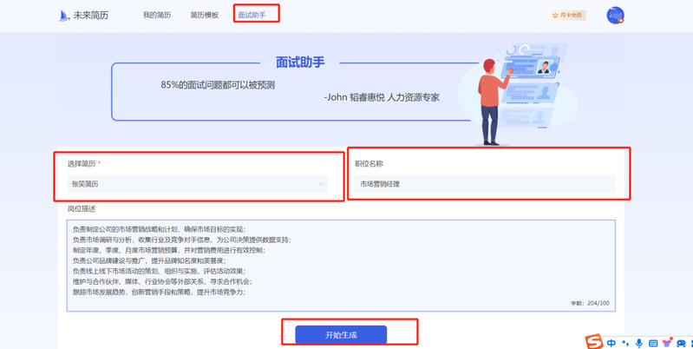The height and width of the screenshot is (349, 693).
Task: Click the crown icon on 月卡会员 badge
Action: pos(555,16)
